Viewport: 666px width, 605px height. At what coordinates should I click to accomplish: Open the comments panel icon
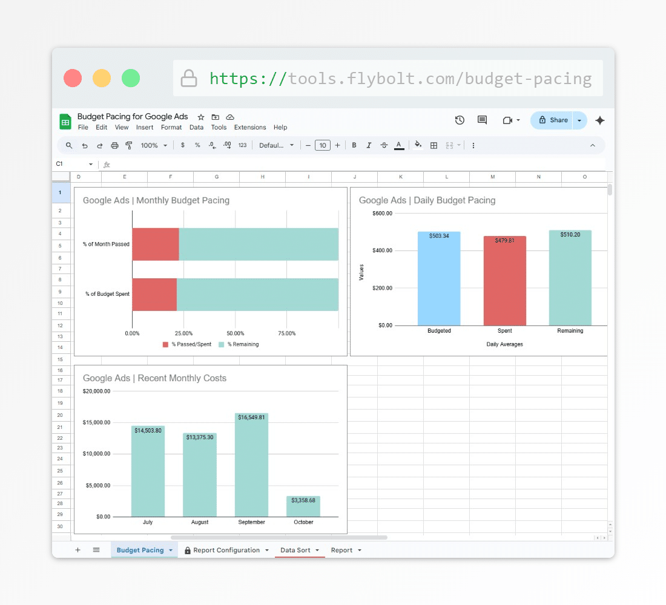click(482, 120)
